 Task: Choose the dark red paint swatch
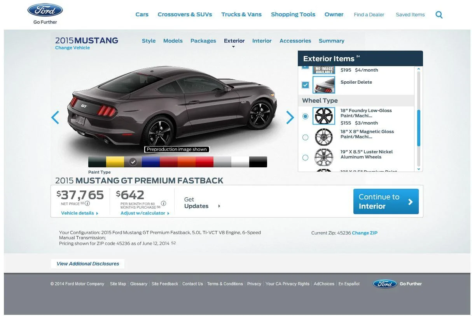tap(169, 162)
